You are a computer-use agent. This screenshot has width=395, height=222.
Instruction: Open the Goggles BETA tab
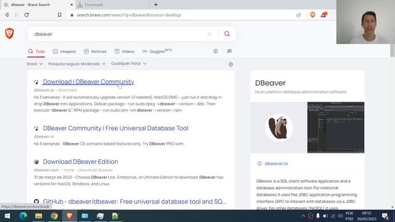(x=157, y=51)
